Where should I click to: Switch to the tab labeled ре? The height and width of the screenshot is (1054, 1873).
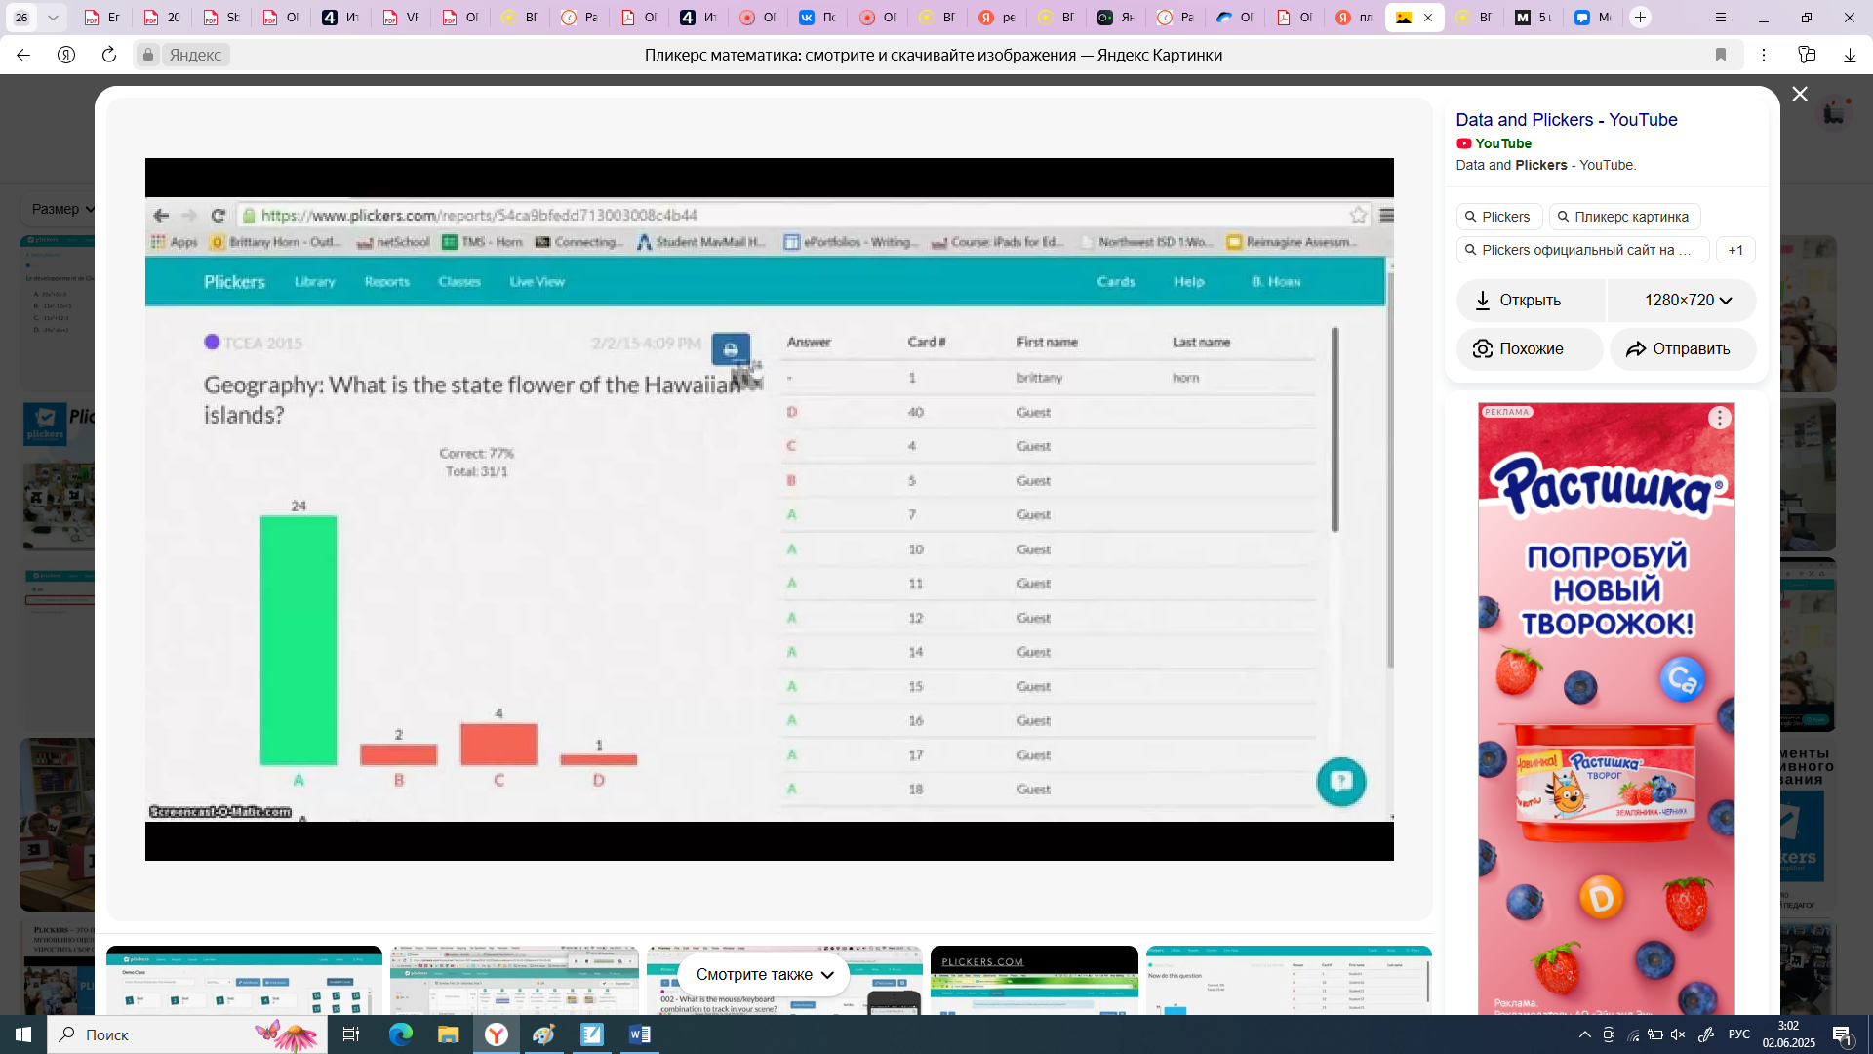click(997, 18)
